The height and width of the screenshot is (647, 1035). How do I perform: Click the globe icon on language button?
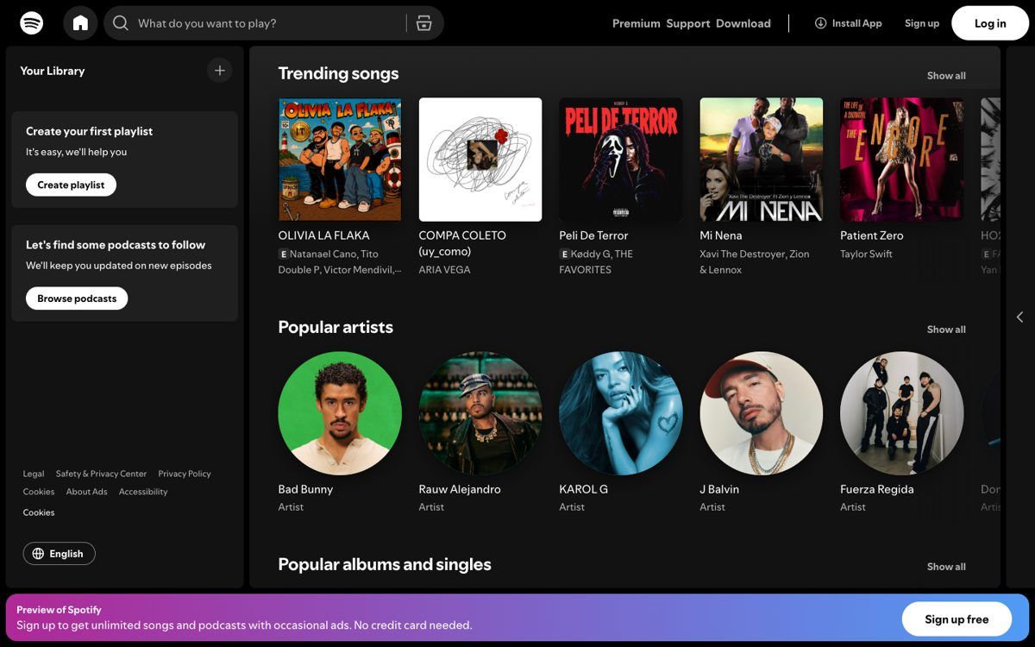point(38,554)
